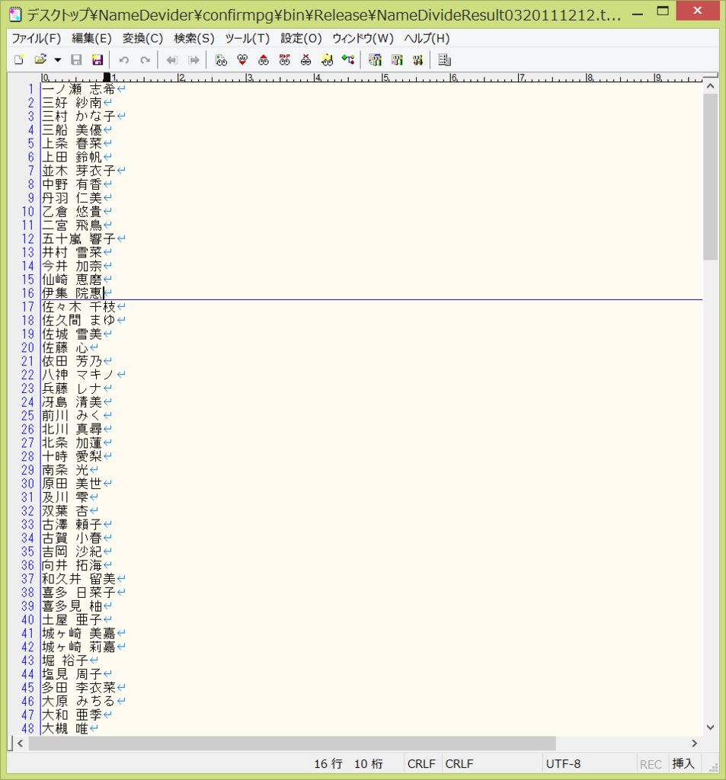Image resolution: width=726 pixels, height=780 pixels.
Task: Click line number 30 in the gutter
Action: pos(27,484)
